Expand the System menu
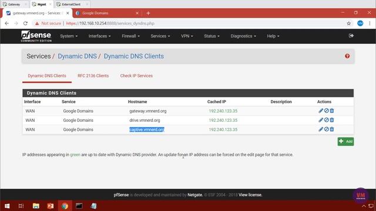The image size is (376, 211). pyautogui.click(x=69, y=36)
